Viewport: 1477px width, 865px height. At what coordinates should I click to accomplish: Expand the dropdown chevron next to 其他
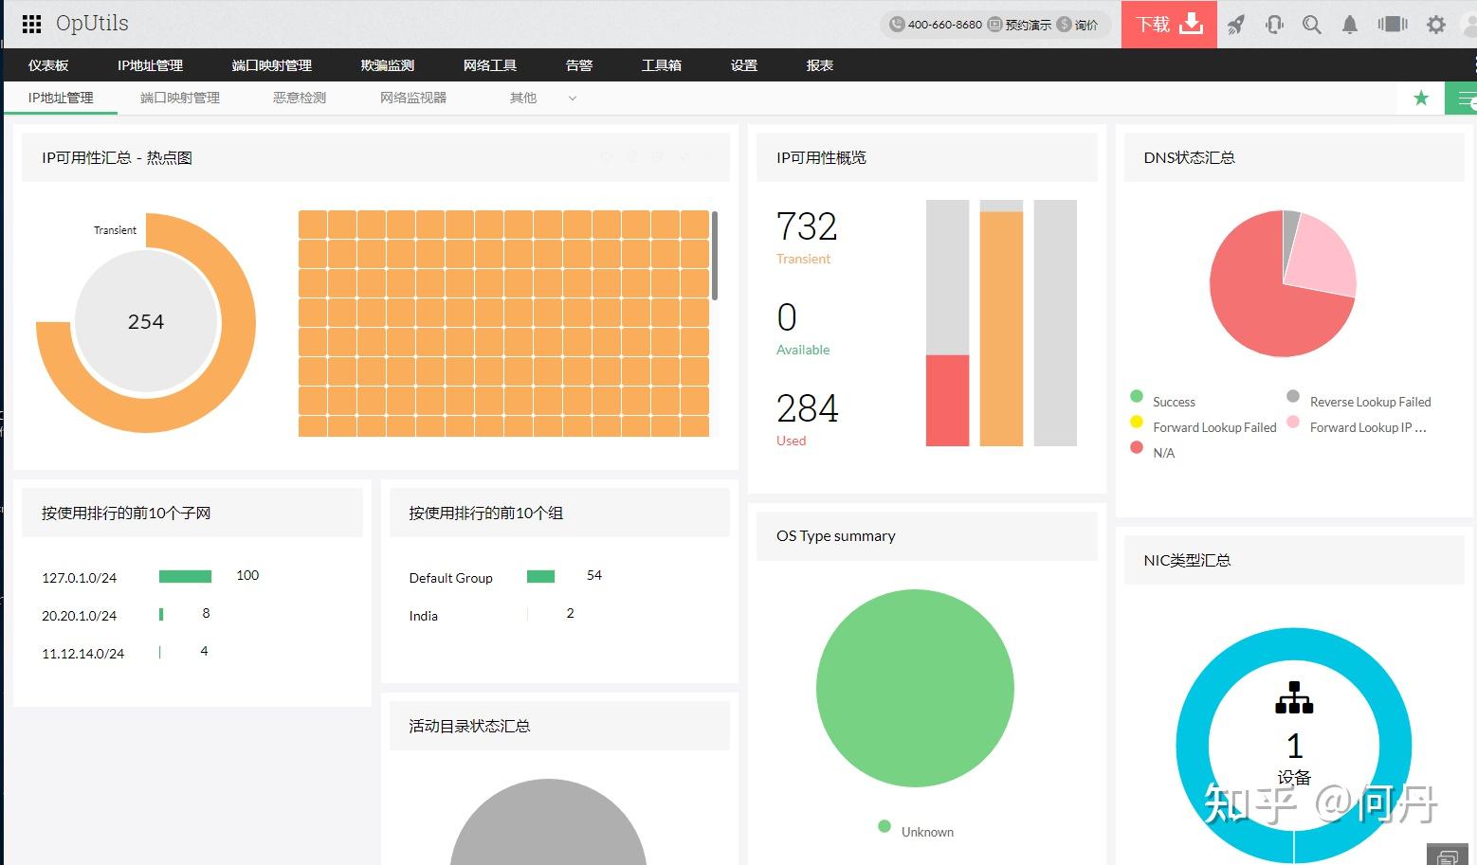pyautogui.click(x=573, y=99)
